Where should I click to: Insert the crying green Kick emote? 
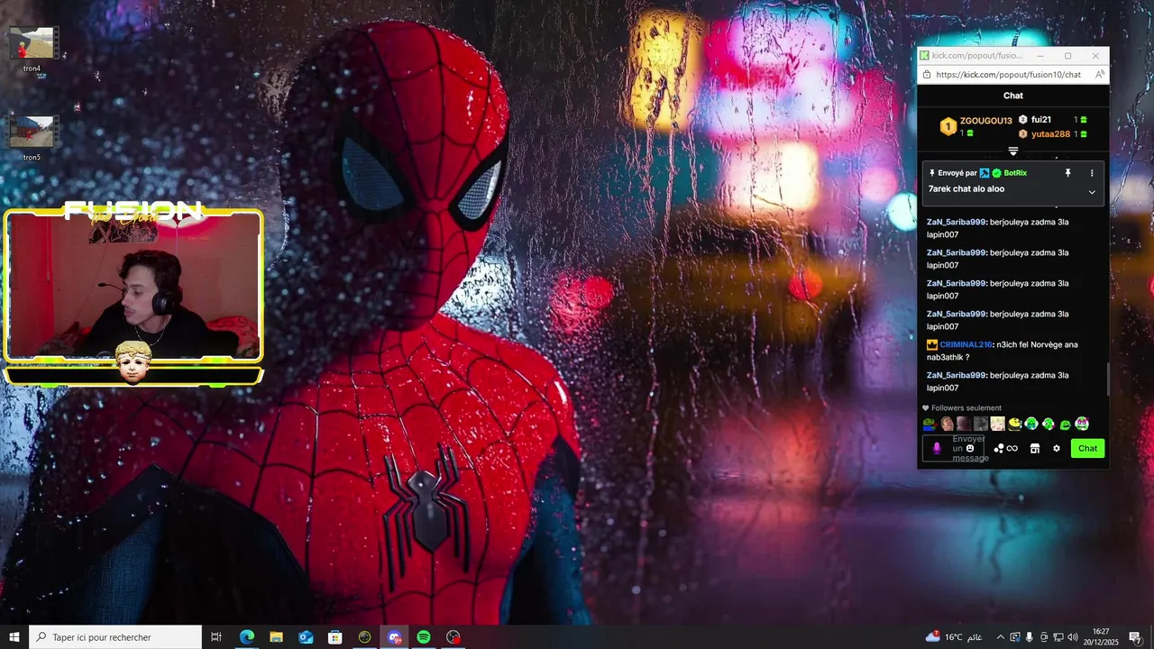click(x=1031, y=424)
